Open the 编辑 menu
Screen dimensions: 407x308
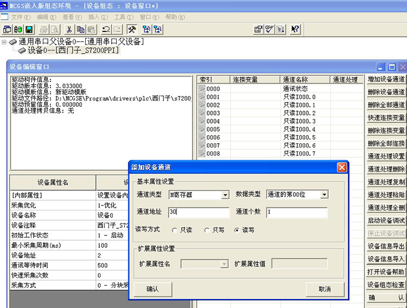(x=47, y=17)
